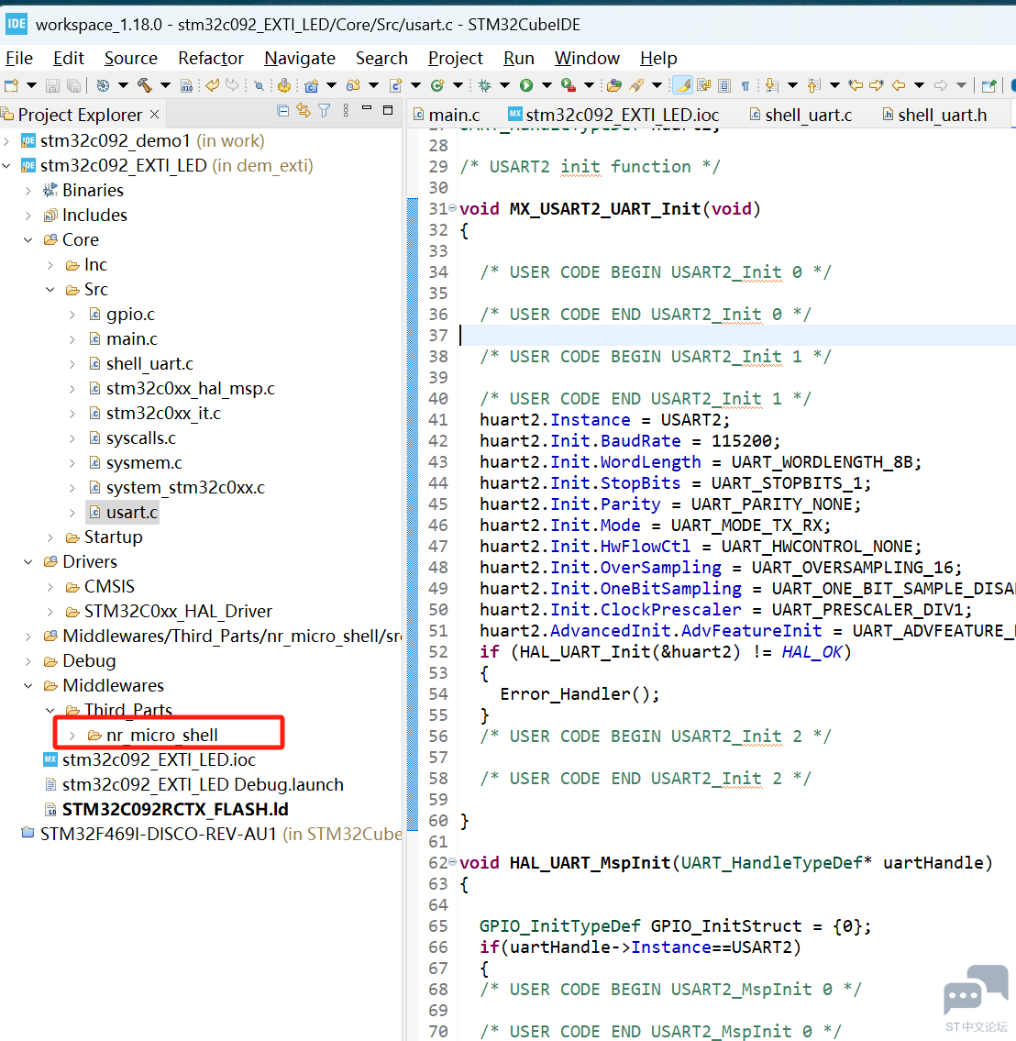Collapse the Drivers folder
Image resolution: width=1016 pixels, height=1041 pixels.
pos(28,561)
